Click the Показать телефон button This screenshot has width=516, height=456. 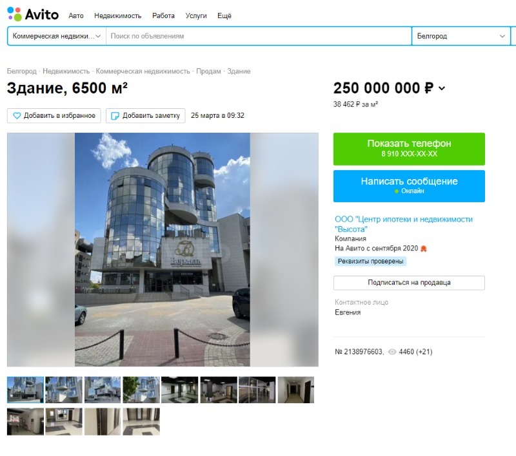click(x=409, y=149)
